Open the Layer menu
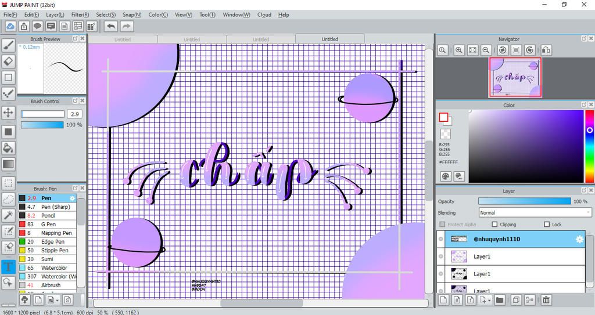 tap(55, 15)
